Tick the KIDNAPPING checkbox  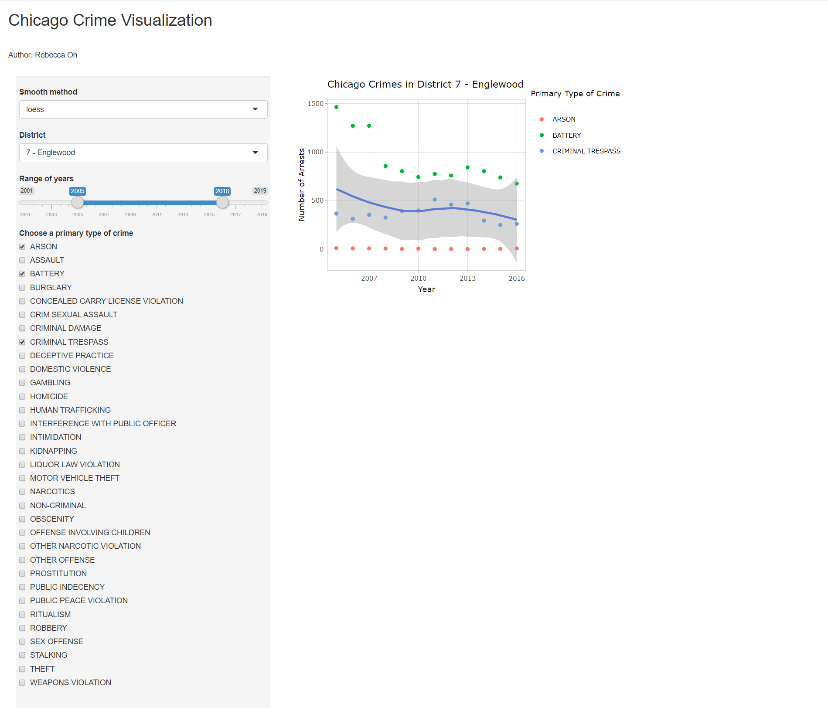click(22, 451)
